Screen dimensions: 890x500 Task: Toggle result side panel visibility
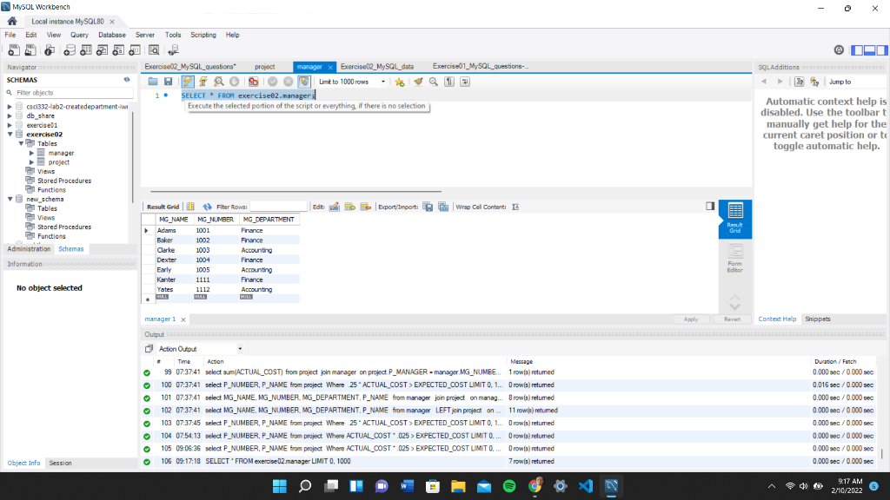pyautogui.click(x=710, y=207)
